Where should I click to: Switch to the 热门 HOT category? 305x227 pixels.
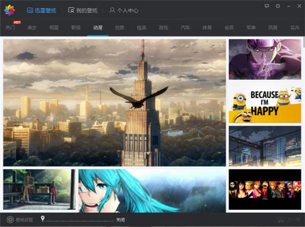click(11, 28)
